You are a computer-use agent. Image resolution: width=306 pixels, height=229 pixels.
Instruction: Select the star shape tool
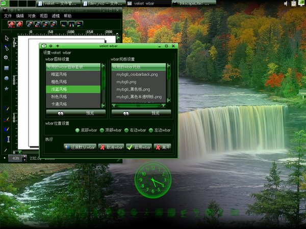click(x=7, y=88)
